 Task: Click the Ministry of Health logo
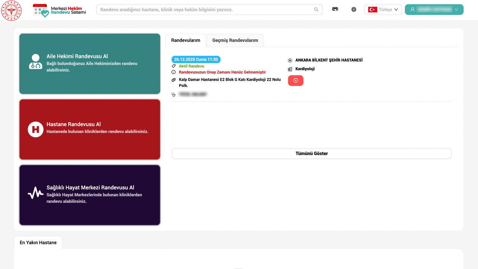tap(12, 10)
